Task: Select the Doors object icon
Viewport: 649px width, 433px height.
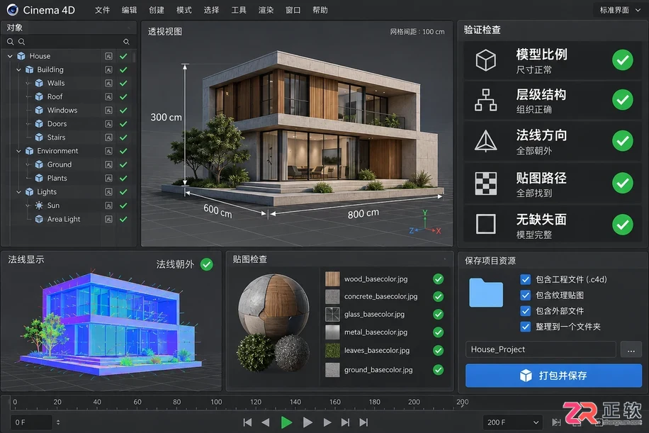Action: (x=39, y=124)
